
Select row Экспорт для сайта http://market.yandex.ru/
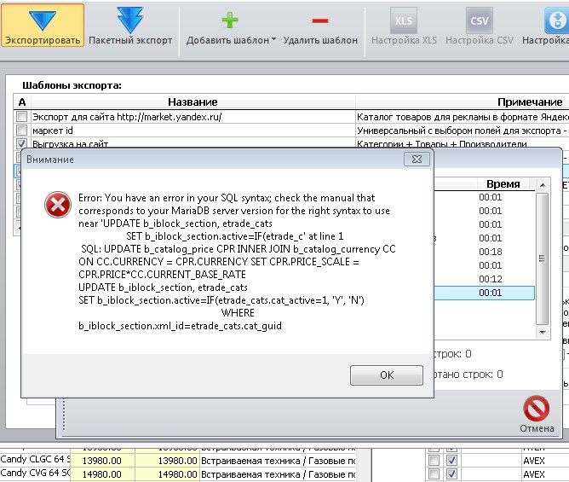point(193,117)
